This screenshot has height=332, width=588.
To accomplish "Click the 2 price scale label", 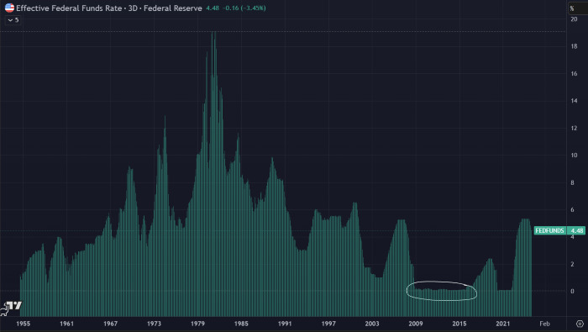I will (x=572, y=264).
